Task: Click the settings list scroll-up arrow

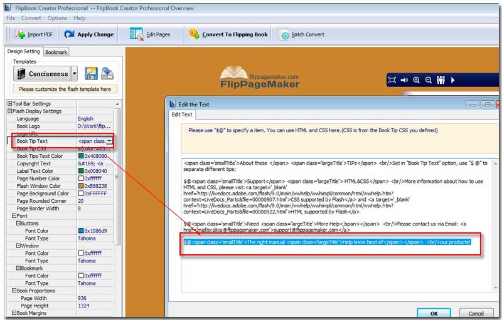Action: coord(117,104)
